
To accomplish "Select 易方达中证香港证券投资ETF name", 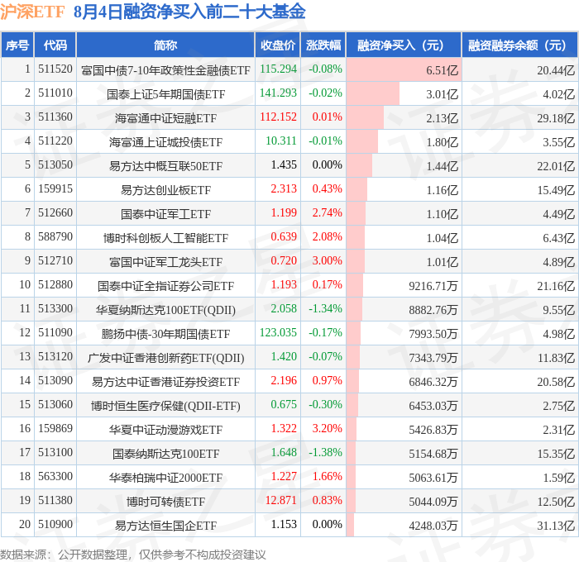I will [x=165, y=382].
